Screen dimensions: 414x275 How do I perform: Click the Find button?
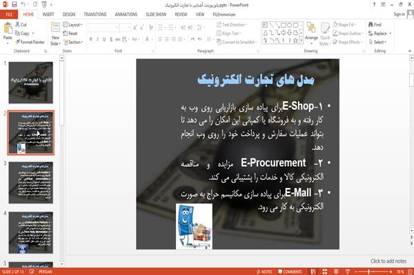(375, 25)
